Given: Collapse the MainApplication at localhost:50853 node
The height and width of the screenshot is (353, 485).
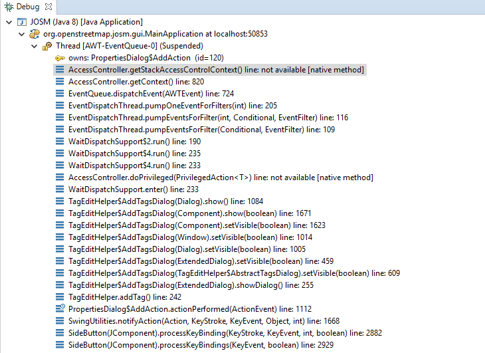Looking at the screenshot, I should click(x=22, y=34).
